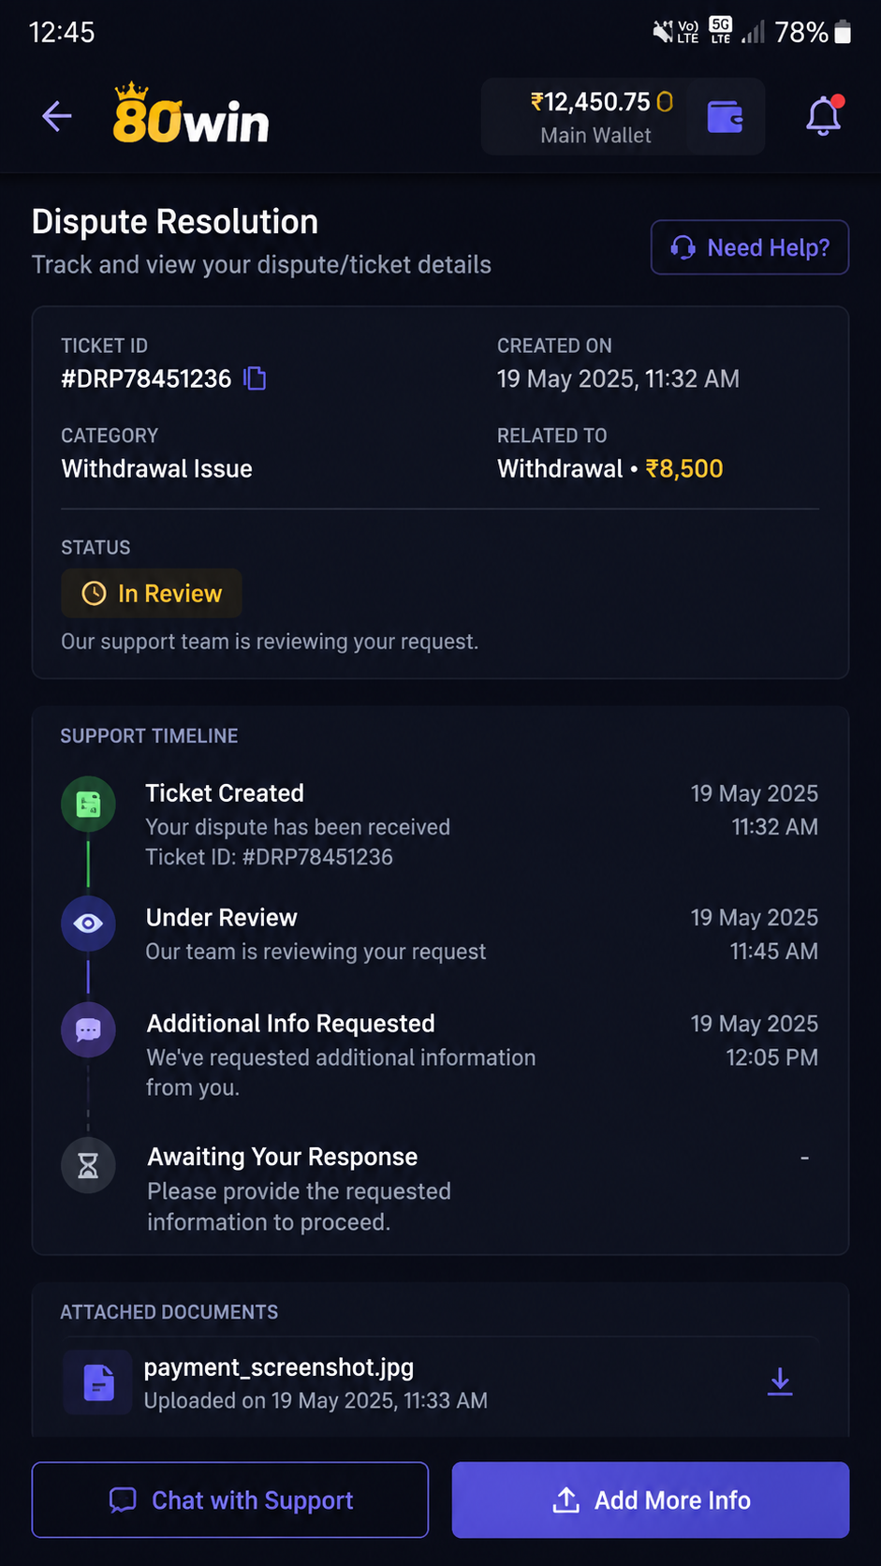Tap the In Review status badge
Viewport: 881px width, 1566px height.
(x=152, y=593)
